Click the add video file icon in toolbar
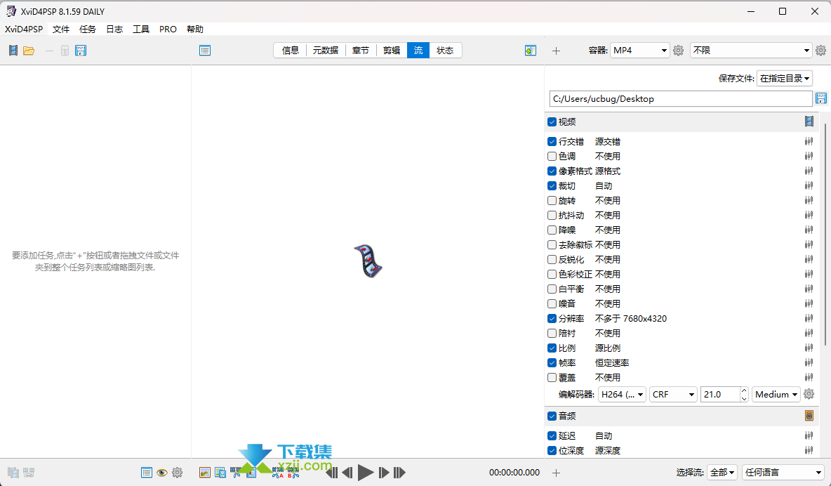The image size is (831, 486). (13, 51)
